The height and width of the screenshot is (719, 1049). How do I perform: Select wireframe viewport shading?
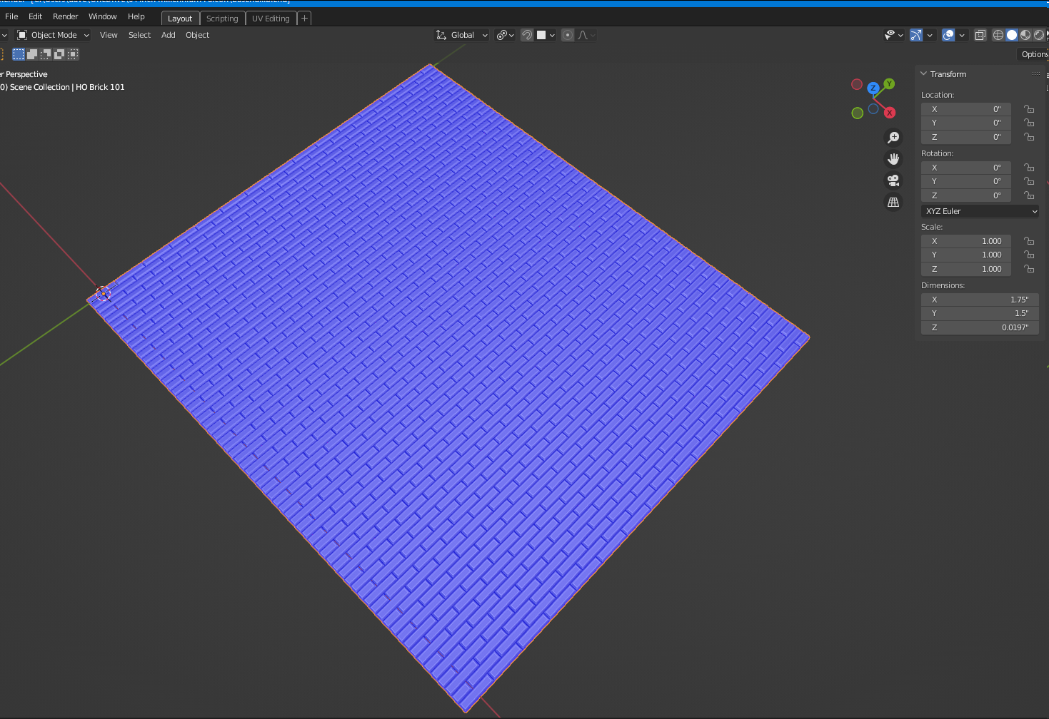coord(998,35)
